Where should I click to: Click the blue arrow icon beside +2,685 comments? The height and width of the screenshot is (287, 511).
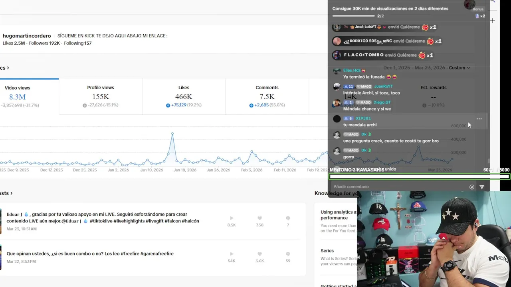tap(251, 105)
